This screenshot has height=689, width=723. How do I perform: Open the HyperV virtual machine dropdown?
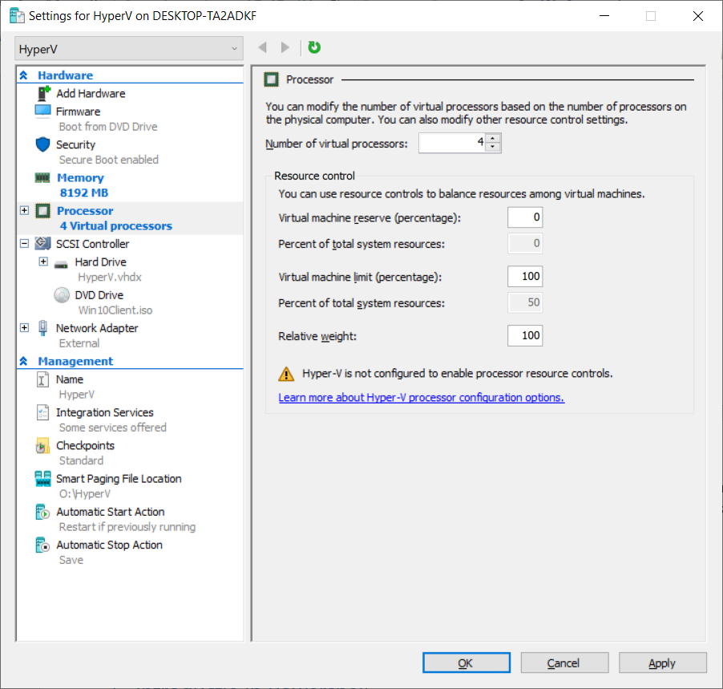click(128, 49)
